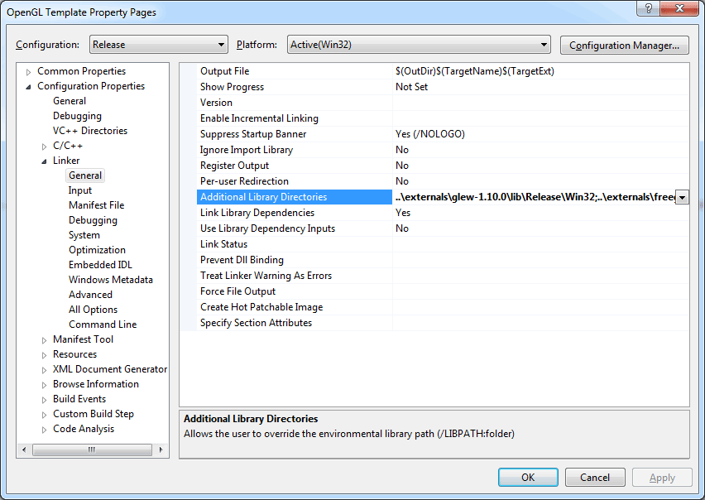The image size is (705, 500).
Task: Click the Not Set value
Action: point(411,87)
